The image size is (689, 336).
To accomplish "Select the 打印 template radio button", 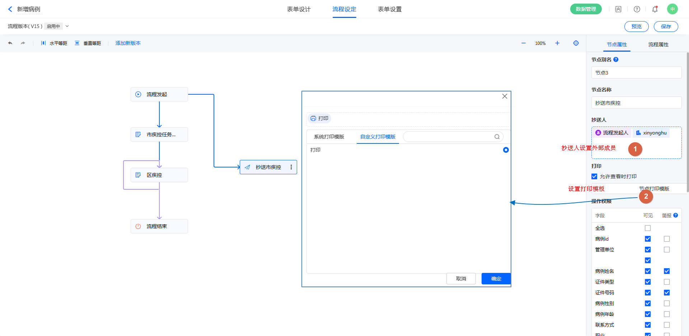I will click(506, 150).
